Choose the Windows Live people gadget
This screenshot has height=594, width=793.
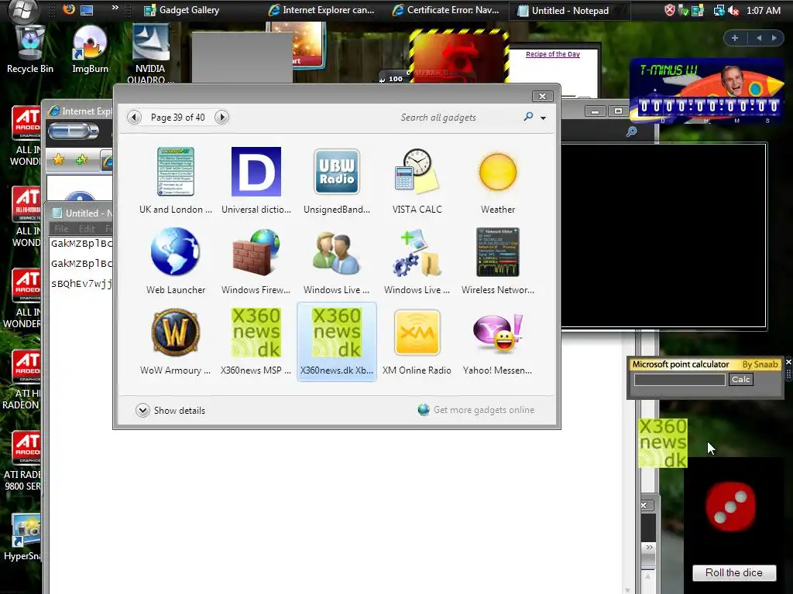[337, 251]
